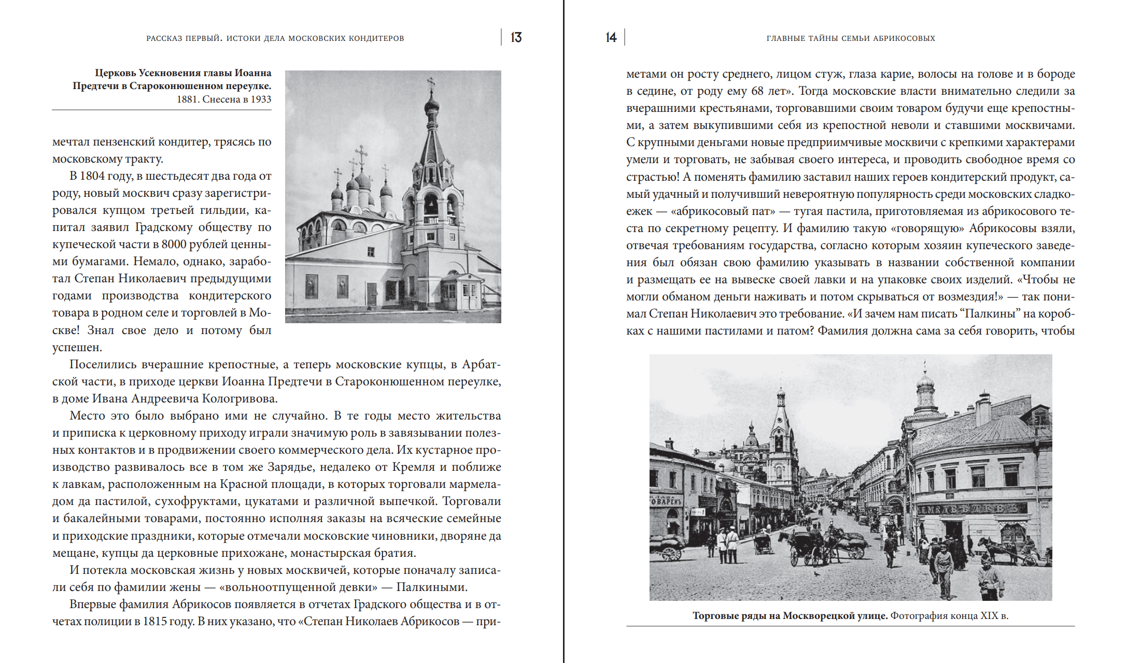The width and height of the screenshot is (1127, 663).
Task: Click page number 14
Action: pos(611,37)
